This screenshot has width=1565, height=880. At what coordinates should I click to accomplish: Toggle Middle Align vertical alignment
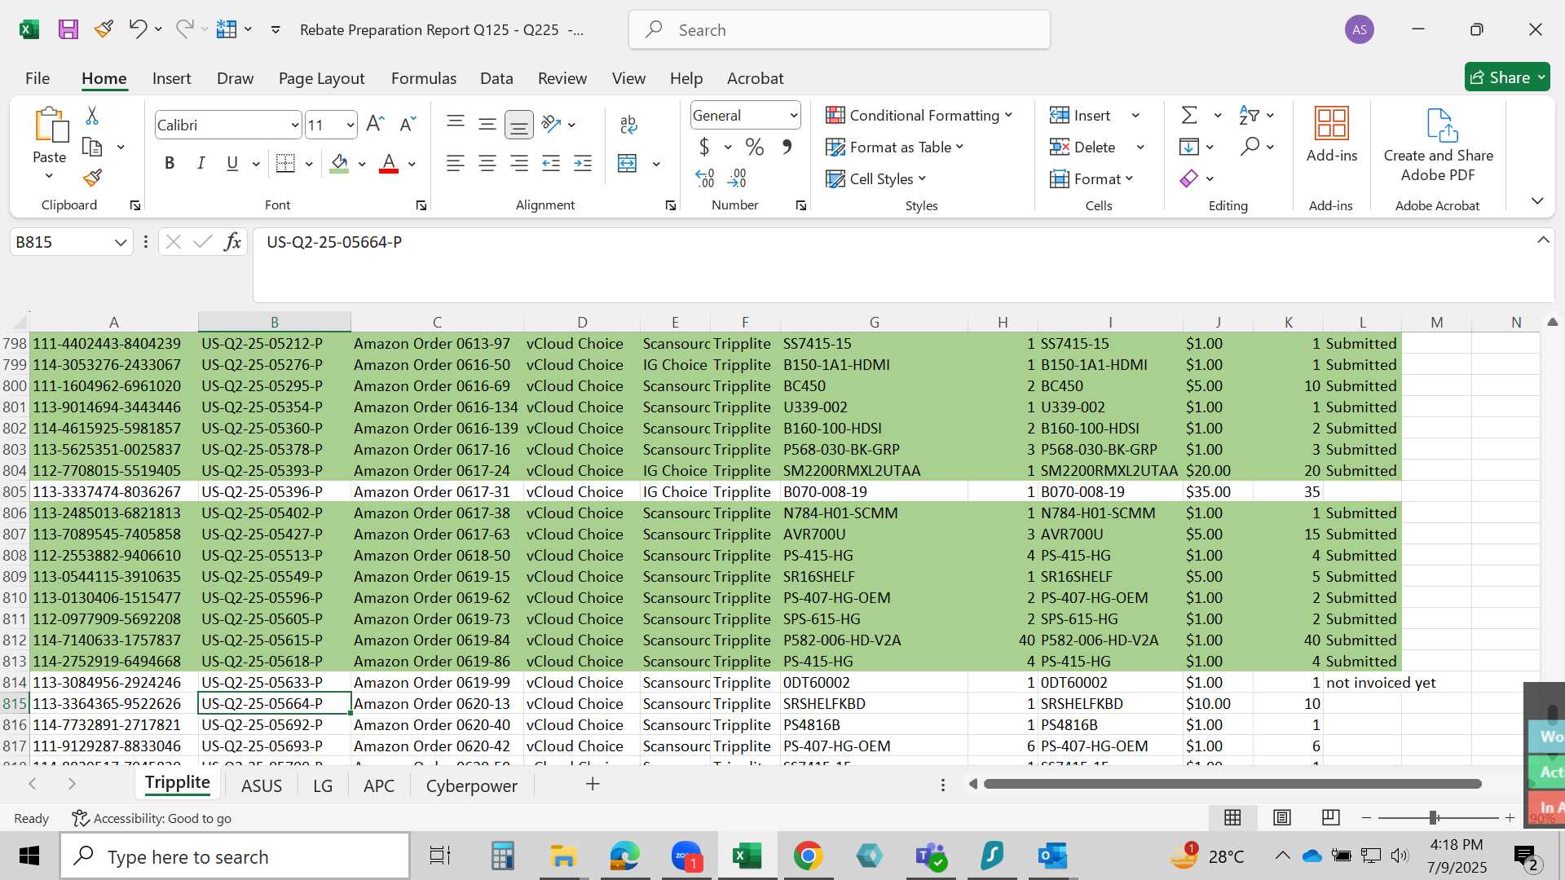487,124
